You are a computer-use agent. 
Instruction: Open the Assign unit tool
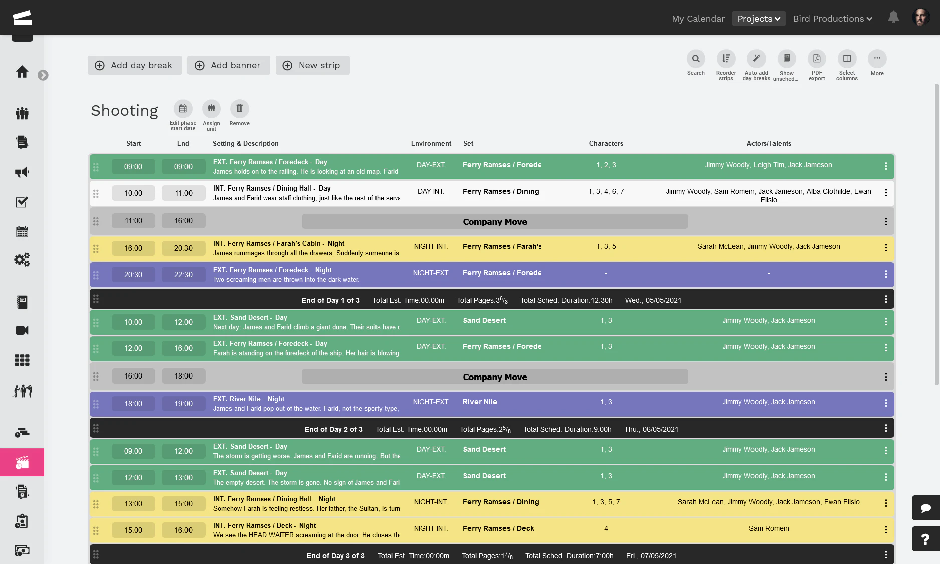(211, 107)
